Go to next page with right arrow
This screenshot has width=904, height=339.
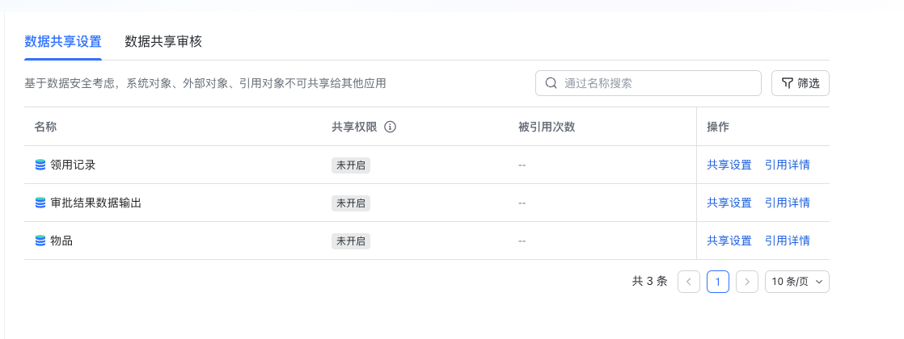click(x=747, y=282)
